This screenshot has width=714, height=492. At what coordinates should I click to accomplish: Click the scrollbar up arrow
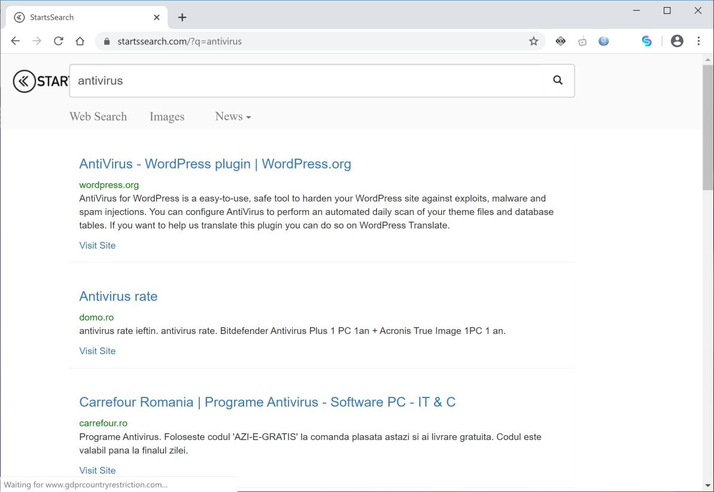tap(707, 60)
